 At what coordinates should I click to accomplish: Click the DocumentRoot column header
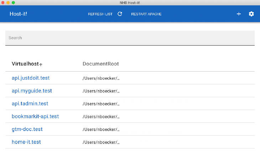pos(100,64)
